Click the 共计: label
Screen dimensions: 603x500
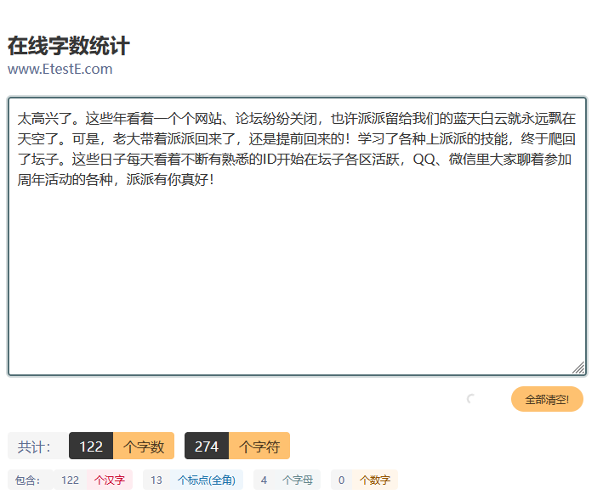click(x=38, y=446)
